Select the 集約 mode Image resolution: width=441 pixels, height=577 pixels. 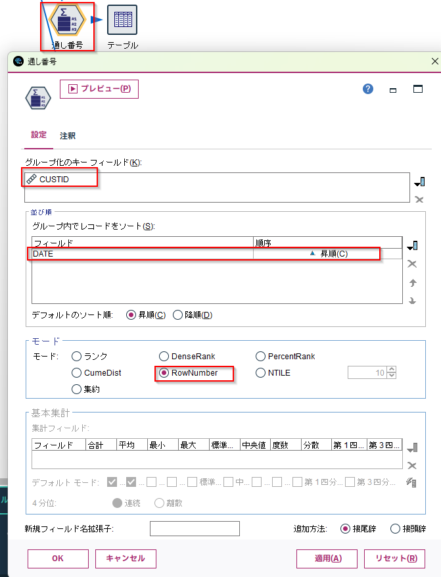pos(76,389)
